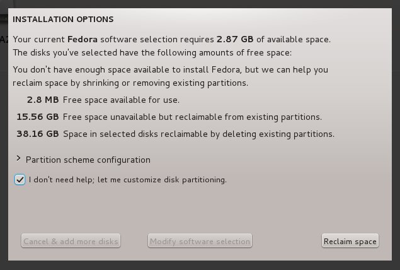Image resolution: width=400 pixels, height=270 pixels.
Task: Click the "Partition scheme configuration" label
Action: tap(88, 160)
